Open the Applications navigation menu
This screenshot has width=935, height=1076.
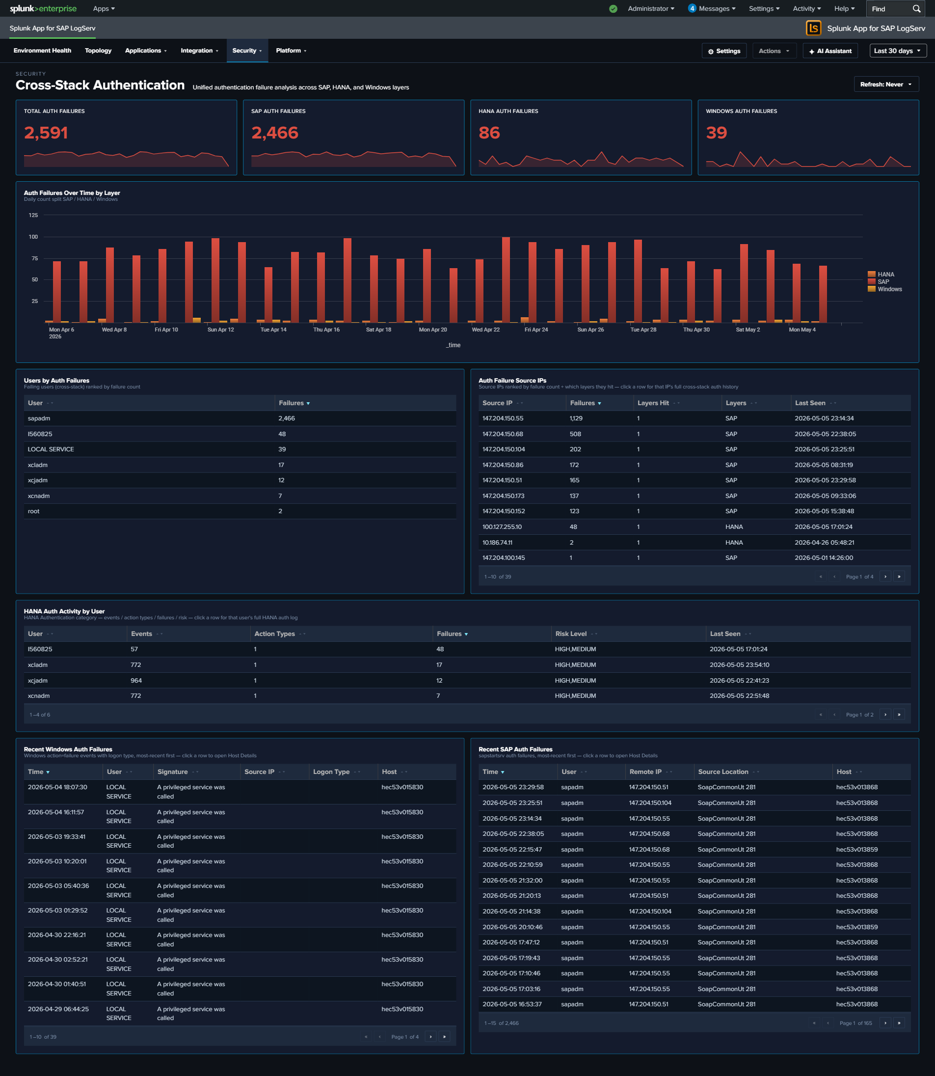click(146, 51)
